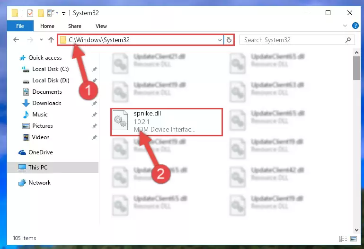Viewport: 364px width, 249px height.
Task: Minimize the System32 window
Action: 307,13
